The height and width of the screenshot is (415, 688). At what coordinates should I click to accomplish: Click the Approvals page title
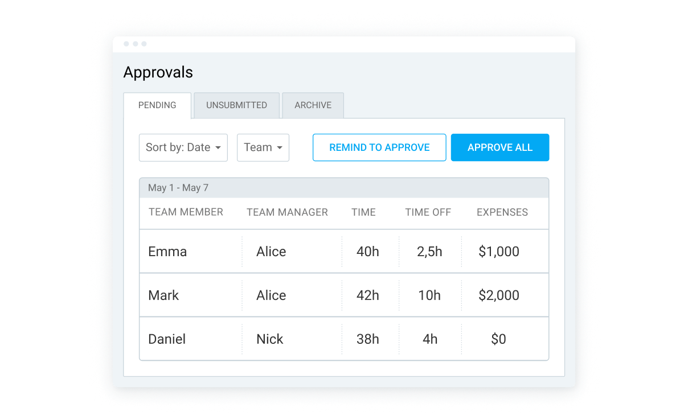pos(158,72)
